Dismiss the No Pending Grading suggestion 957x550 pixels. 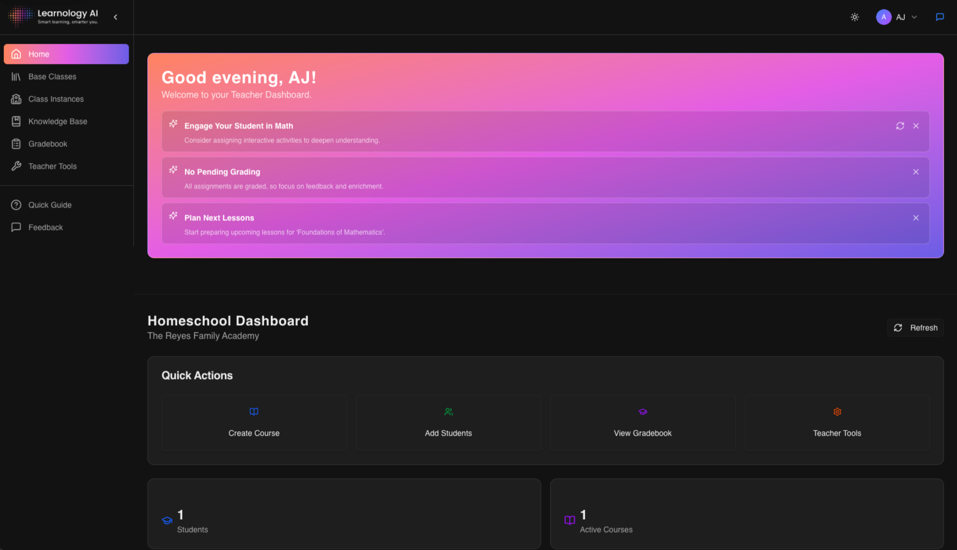[915, 172]
